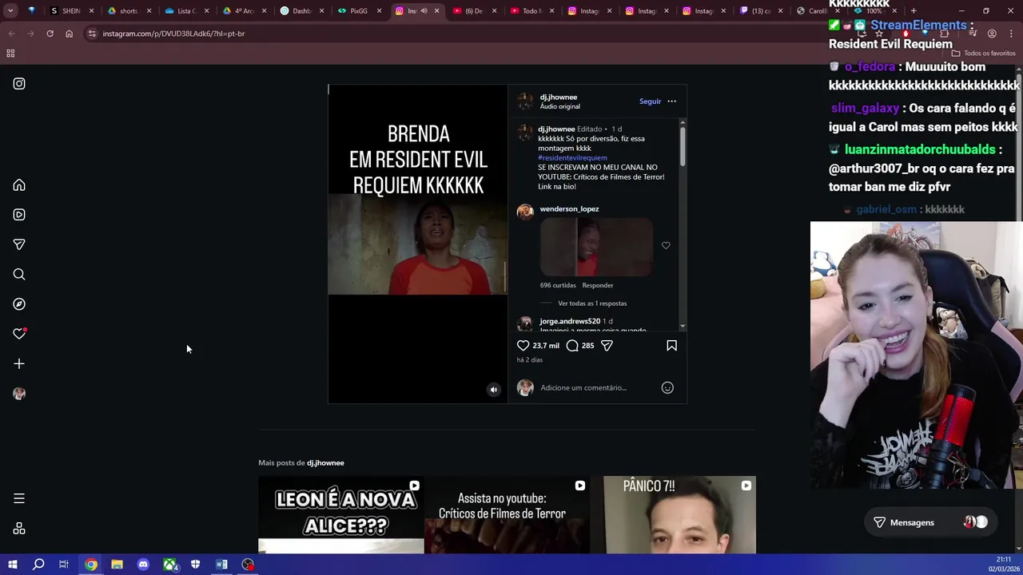
Task: Open the Mensagens floating button
Action: click(x=929, y=522)
